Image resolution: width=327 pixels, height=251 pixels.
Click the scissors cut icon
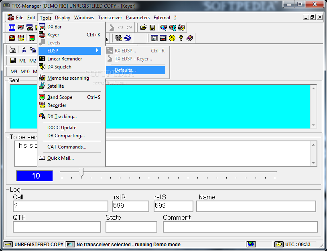tap(24, 50)
